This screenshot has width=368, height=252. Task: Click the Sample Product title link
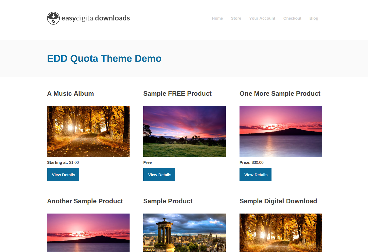tap(168, 201)
